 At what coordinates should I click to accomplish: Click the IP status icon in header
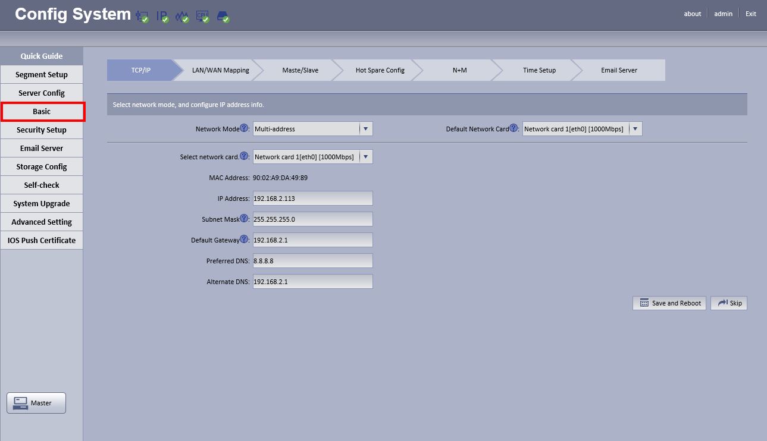[x=162, y=16]
